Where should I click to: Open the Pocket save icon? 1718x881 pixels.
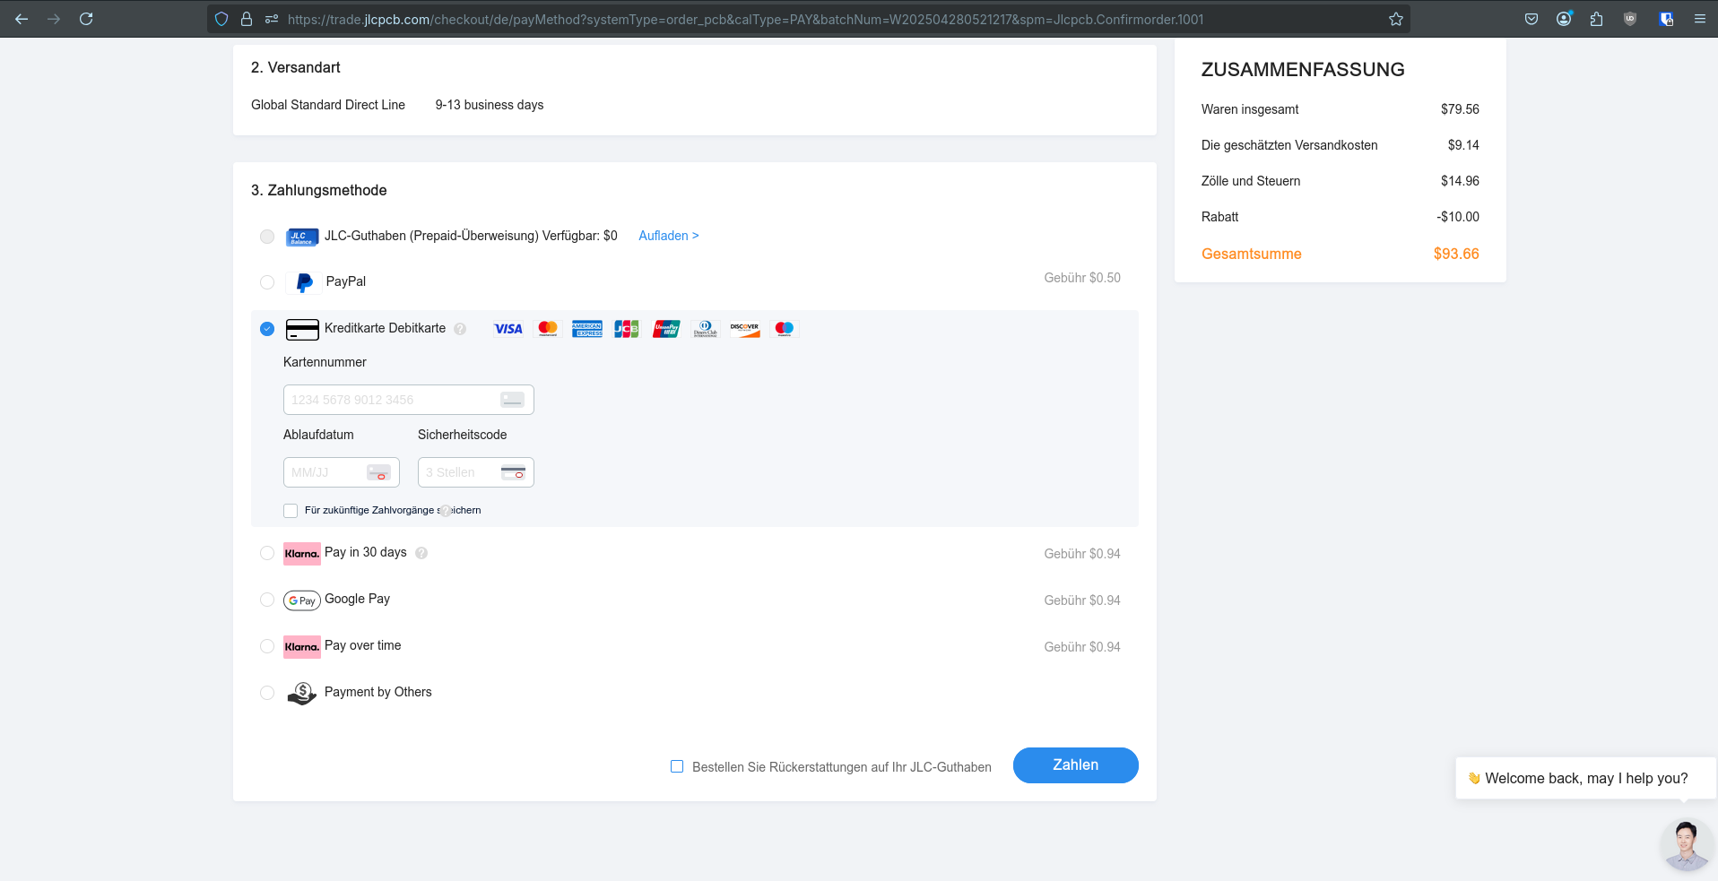pyautogui.click(x=1531, y=19)
